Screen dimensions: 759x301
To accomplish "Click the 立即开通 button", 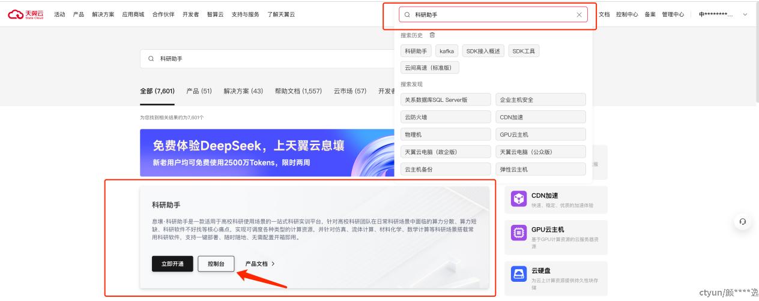I will tap(172, 264).
